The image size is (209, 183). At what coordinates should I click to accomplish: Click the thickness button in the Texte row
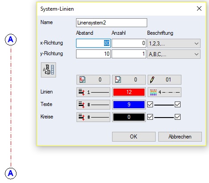click(x=93, y=105)
